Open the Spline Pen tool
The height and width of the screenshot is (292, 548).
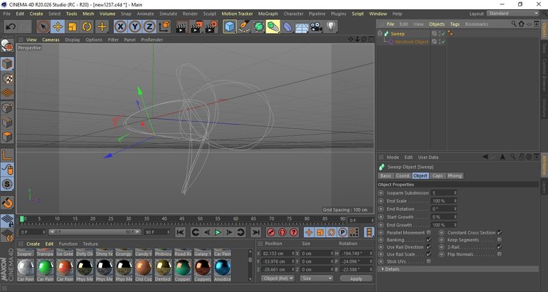point(244,27)
